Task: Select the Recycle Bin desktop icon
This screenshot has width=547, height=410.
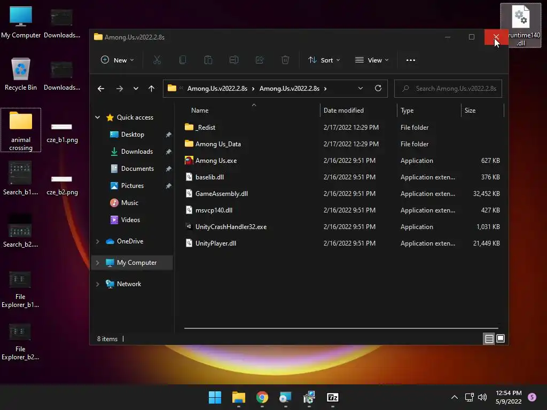Action: point(21,74)
